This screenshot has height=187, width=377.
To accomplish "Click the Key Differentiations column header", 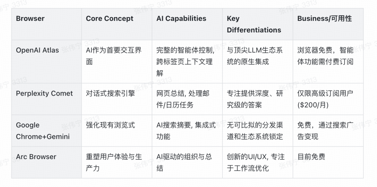I will coord(254,24).
